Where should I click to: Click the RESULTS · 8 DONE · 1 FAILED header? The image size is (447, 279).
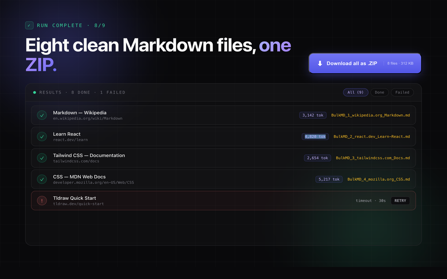82,92
